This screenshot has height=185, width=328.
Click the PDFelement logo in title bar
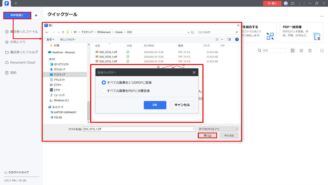7,3
